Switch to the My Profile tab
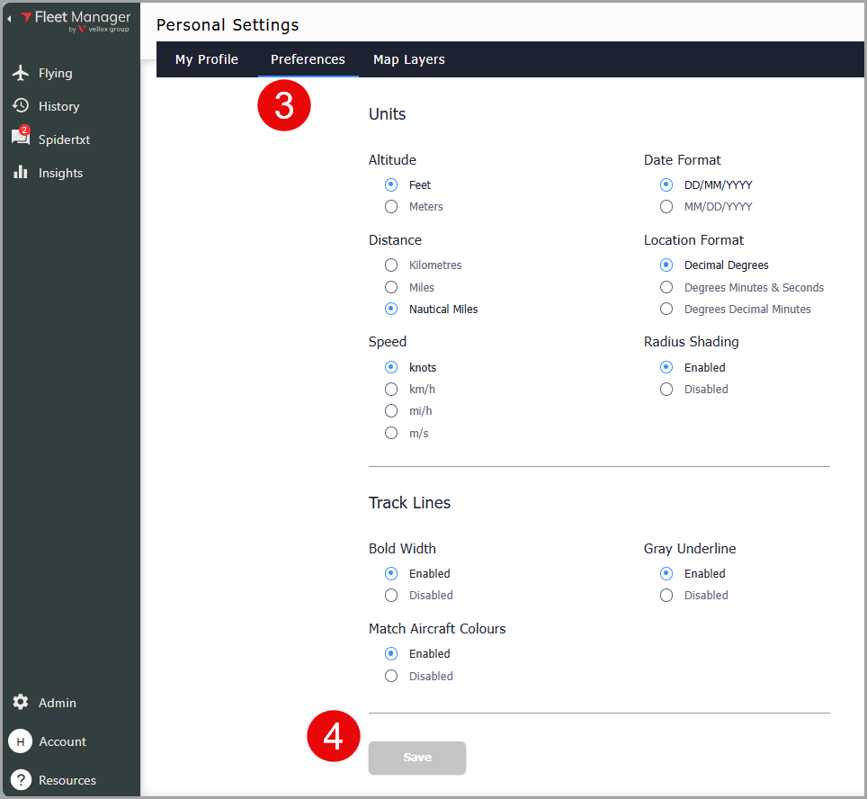867x799 pixels. (x=207, y=59)
